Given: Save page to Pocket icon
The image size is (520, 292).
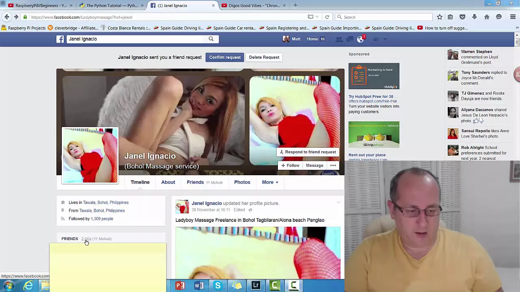Looking at the screenshot, I should pyautogui.click(x=462, y=17).
